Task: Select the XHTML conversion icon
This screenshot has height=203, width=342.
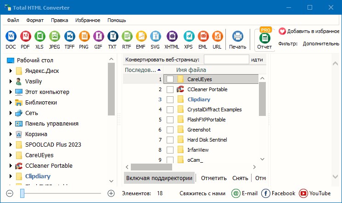Action: tap(172, 36)
